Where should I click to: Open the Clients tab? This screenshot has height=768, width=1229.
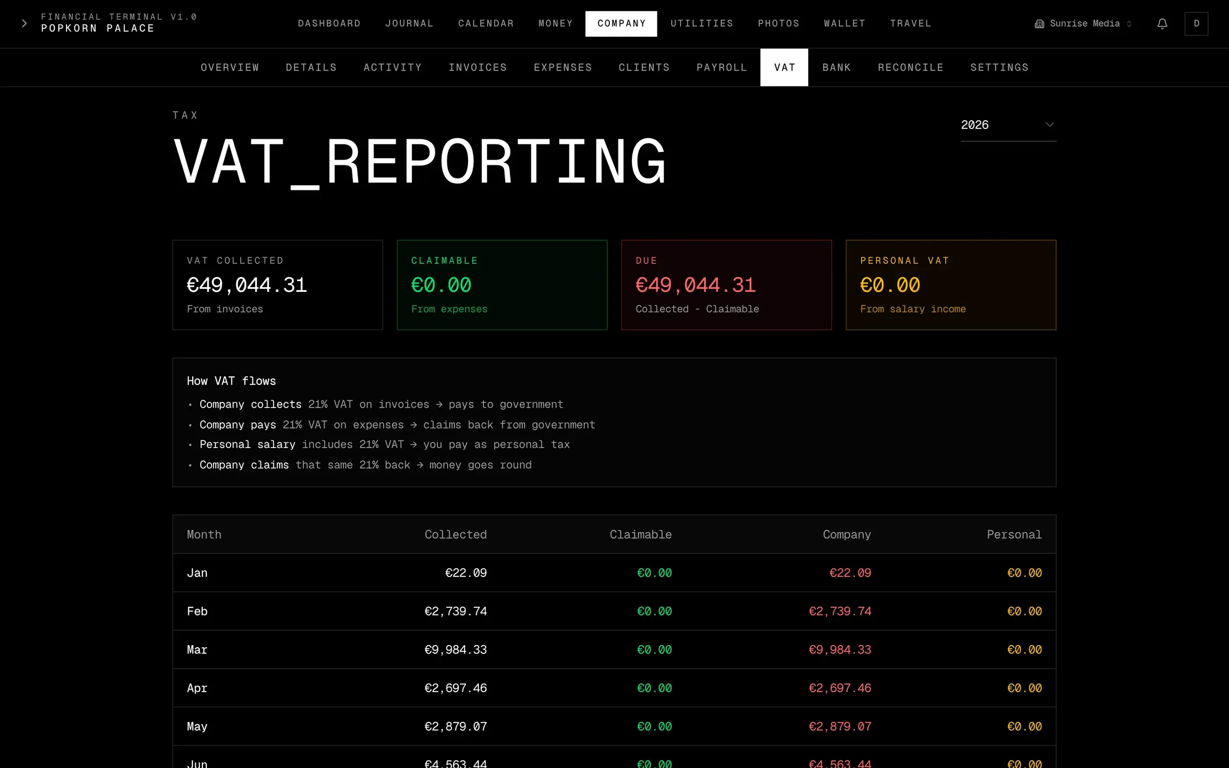(644, 68)
